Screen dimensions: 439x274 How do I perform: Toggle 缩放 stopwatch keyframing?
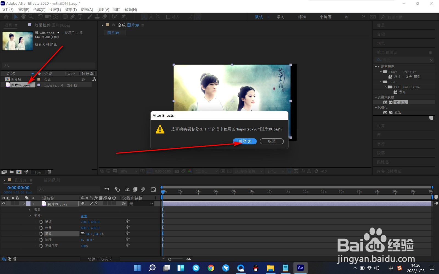pyautogui.click(x=41, y=234)
